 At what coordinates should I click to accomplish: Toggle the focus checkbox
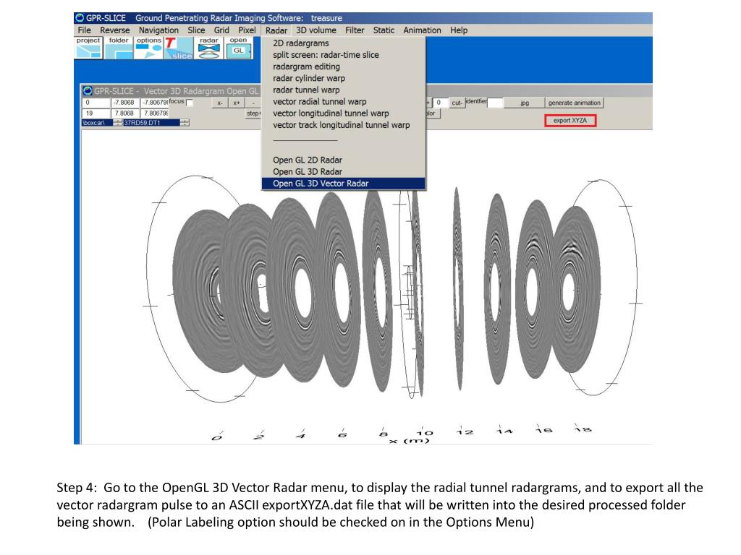click(190, 103)
